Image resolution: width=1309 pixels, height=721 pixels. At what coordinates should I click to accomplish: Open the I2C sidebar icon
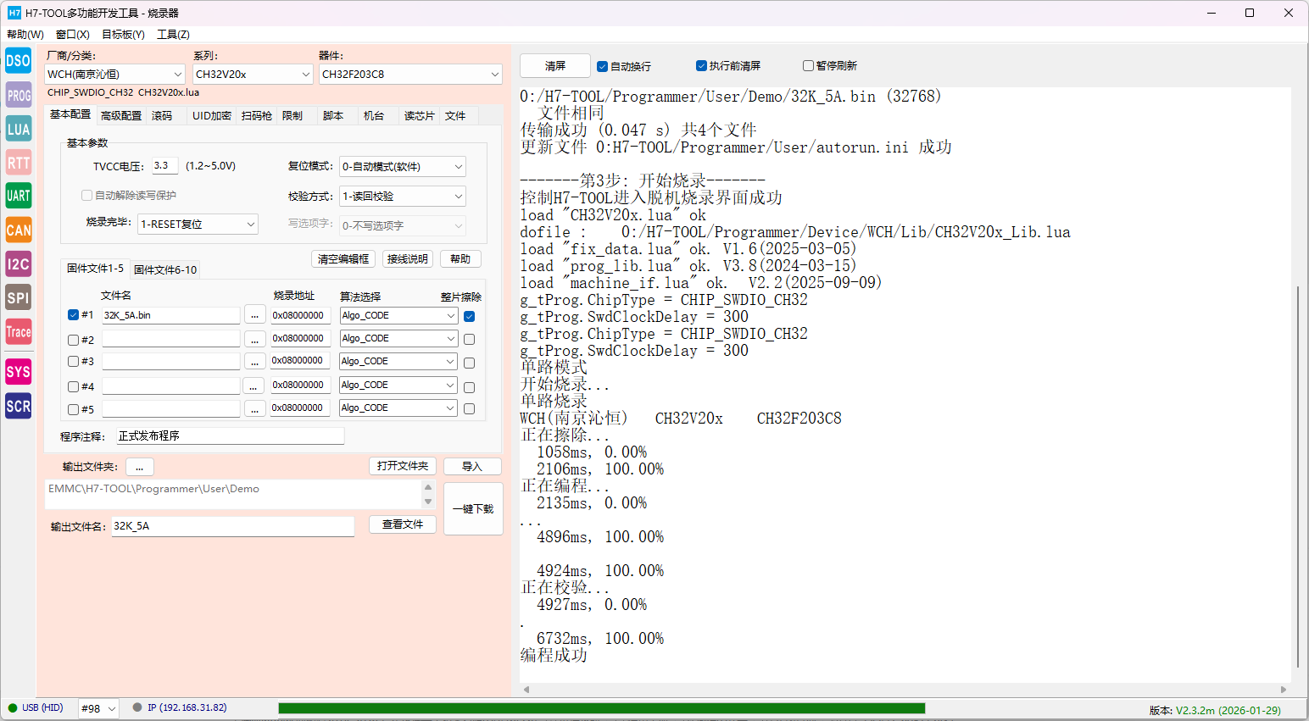point(18,263)
